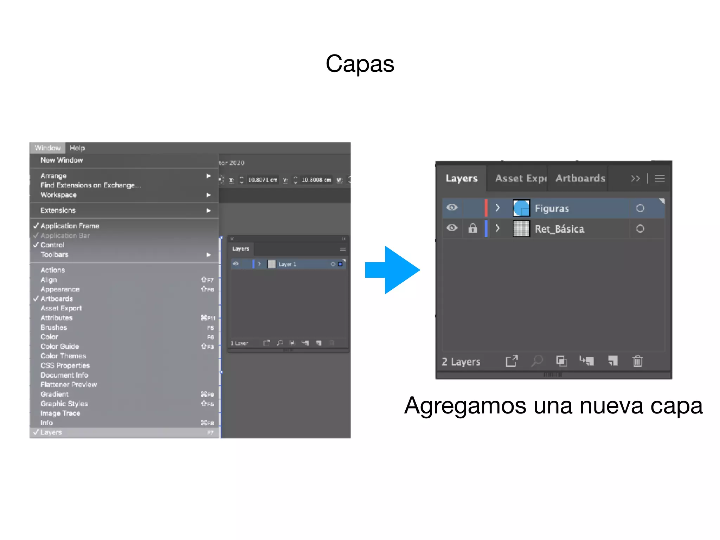
Task: Click target circle of Figuras layer
Action: (640, 208)
